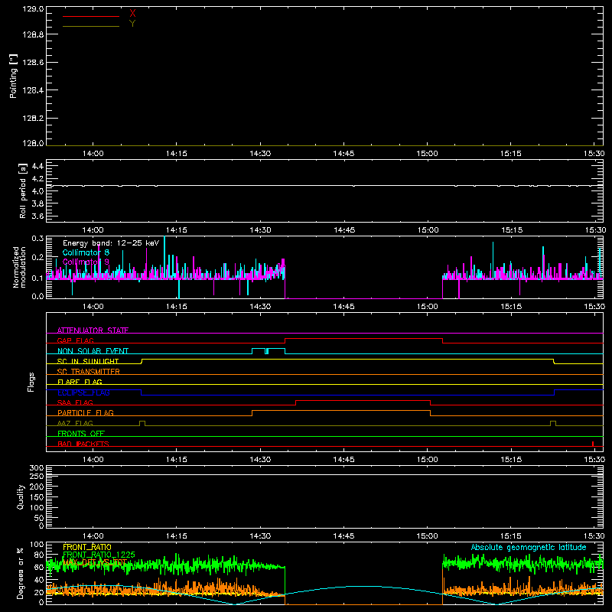Select the SC_TRANSMITTER flag label
The width and height of the screenshot is (612, 612).
pos(89,371)
